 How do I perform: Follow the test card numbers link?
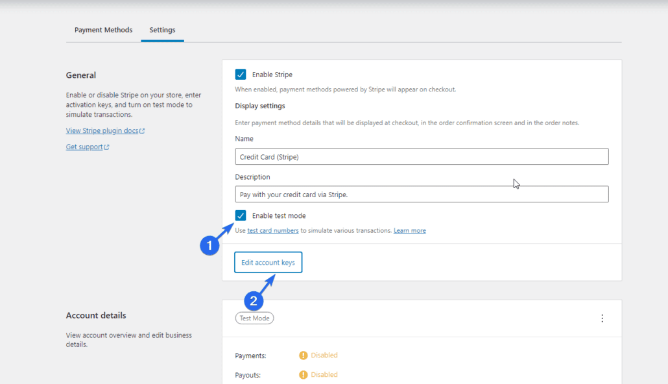[x=272, y=230]
